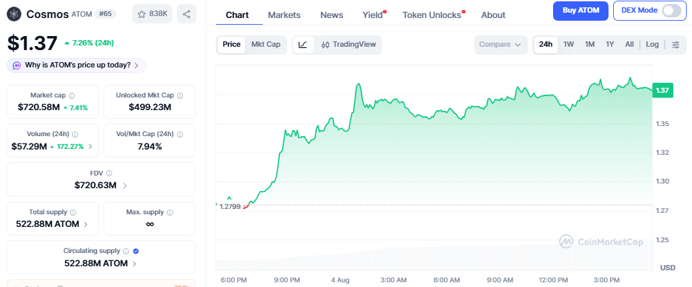This screenshot has height=287, width=692.
Task: Open the About tab
Action: click(x=493, y=15)
